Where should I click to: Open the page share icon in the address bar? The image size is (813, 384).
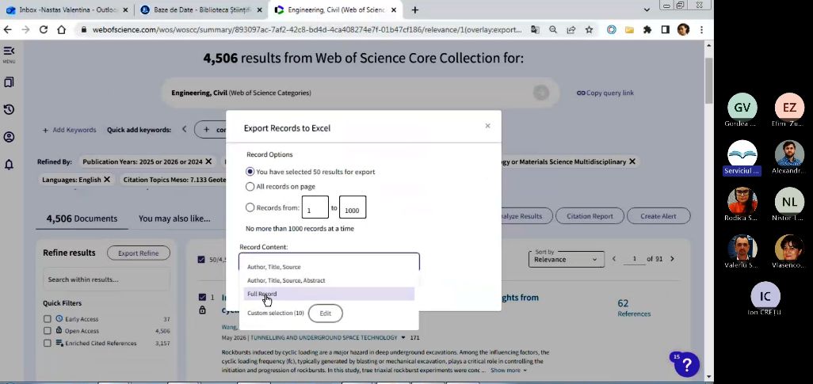click(571, 30)
